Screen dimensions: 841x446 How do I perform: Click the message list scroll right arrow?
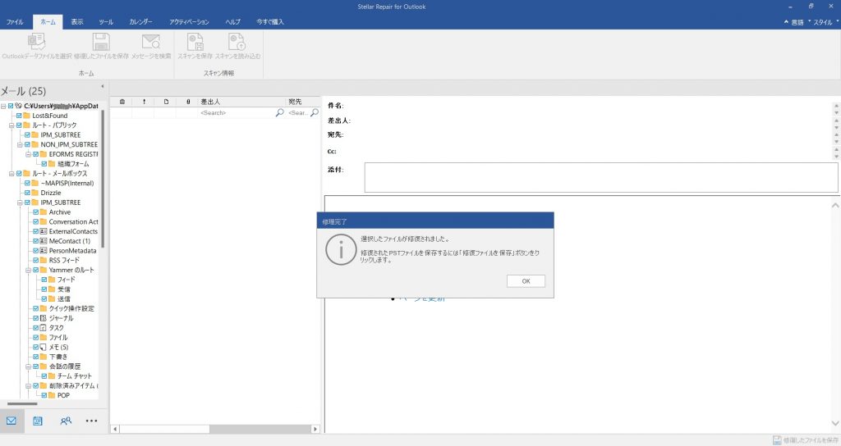point(315,429)
